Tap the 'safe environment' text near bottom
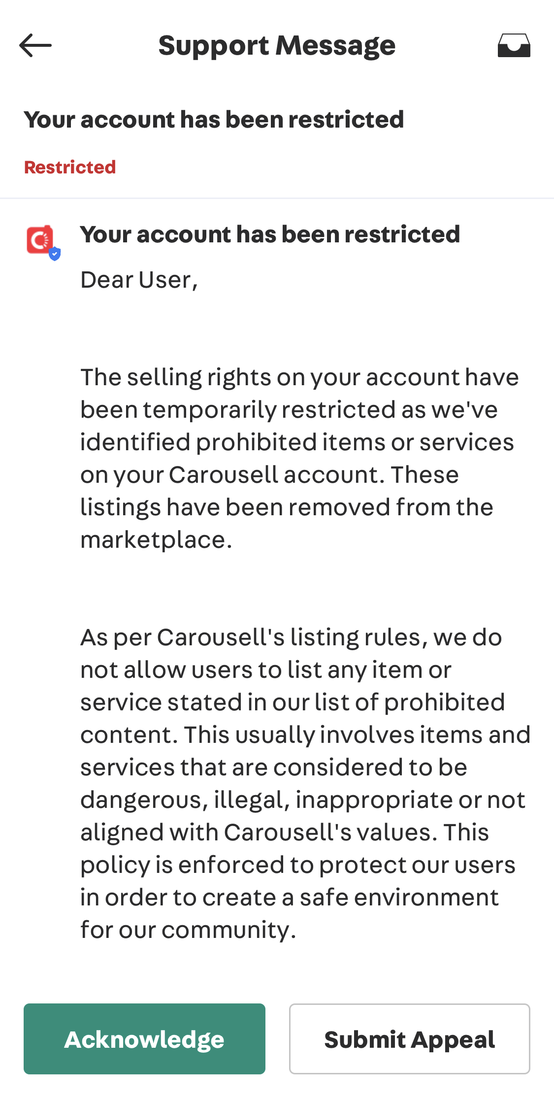 (x=399, y=898)
